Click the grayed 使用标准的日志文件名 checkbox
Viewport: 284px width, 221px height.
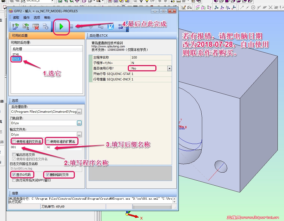coord(14,159)
